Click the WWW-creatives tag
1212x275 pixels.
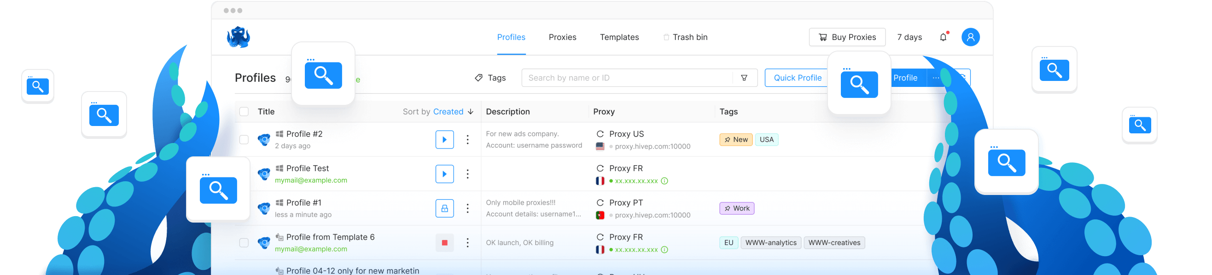[834, 243]
